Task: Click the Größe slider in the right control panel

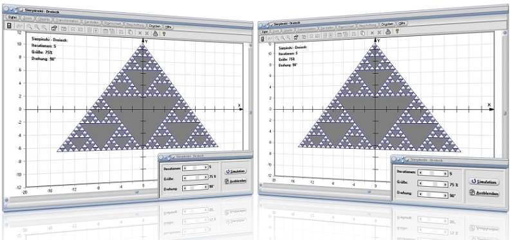Action: pyautogui.click(x=433, y=184)
